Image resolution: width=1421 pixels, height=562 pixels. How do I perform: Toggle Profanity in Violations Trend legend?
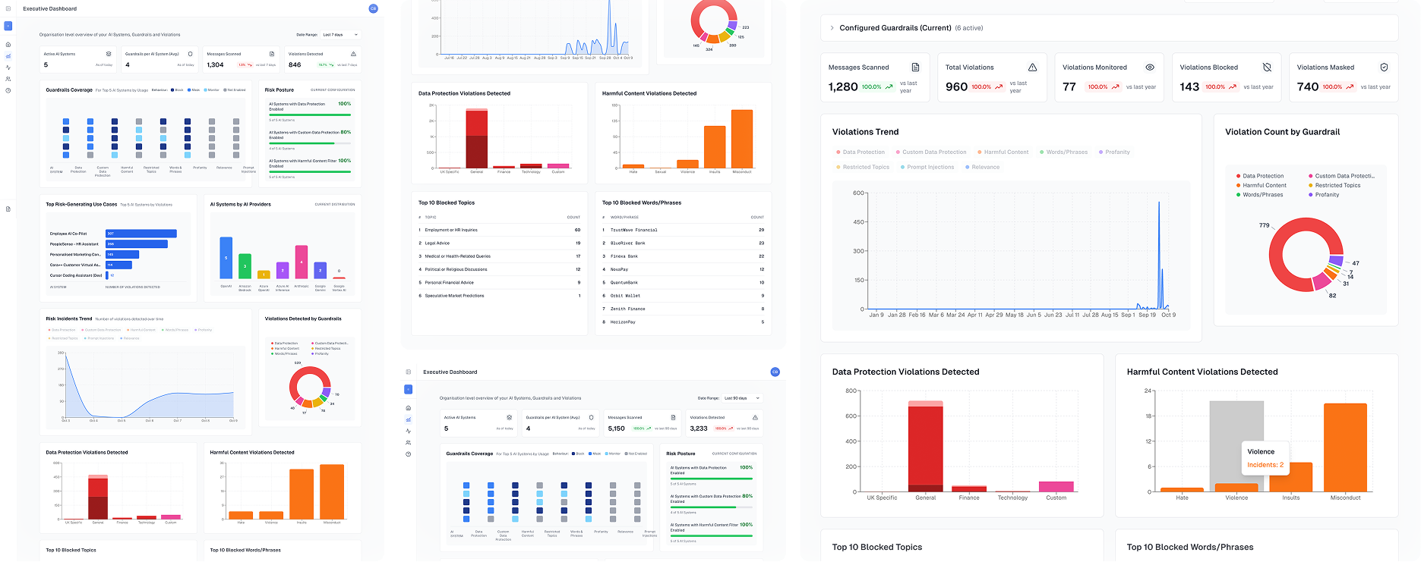pos(1114,152)
